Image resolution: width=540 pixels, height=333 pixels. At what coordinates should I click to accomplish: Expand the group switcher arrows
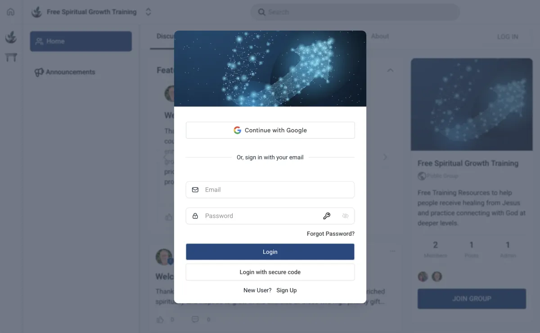point(148,12)
